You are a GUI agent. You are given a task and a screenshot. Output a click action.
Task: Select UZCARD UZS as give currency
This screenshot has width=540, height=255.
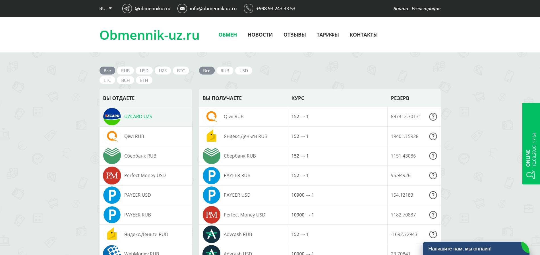pyautogui.click(x=146, y=116)
